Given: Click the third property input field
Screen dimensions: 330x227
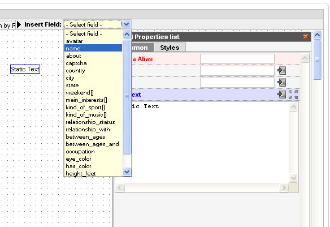Looking at the screenshot, I should pos(237,83).
